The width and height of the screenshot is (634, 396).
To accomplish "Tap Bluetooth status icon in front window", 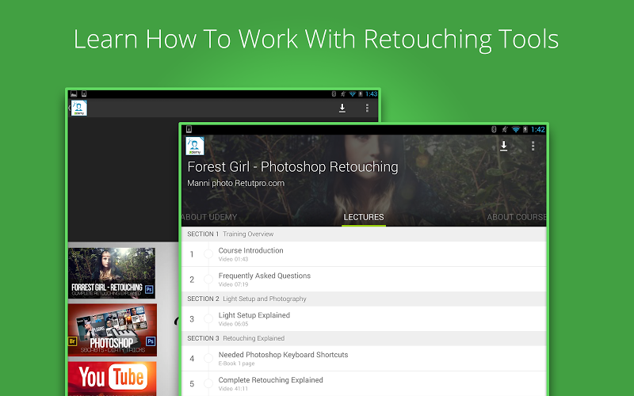I will tap(494, 129).
